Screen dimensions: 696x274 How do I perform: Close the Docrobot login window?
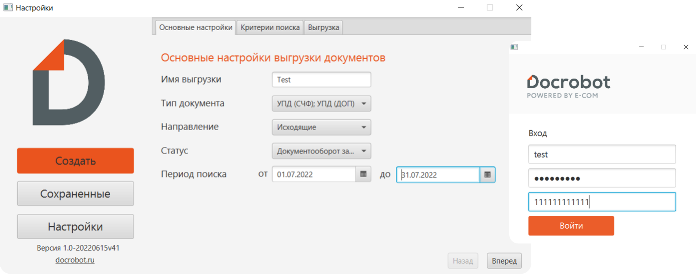click(686, 47)
